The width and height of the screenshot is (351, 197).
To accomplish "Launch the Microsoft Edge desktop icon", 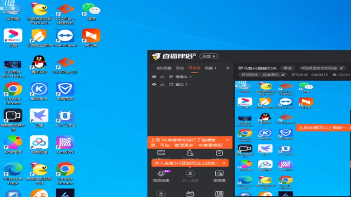I will (13, 173).
